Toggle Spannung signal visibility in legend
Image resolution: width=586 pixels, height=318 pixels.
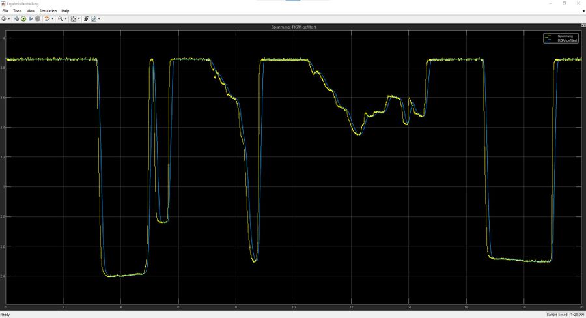coord(562,36)
